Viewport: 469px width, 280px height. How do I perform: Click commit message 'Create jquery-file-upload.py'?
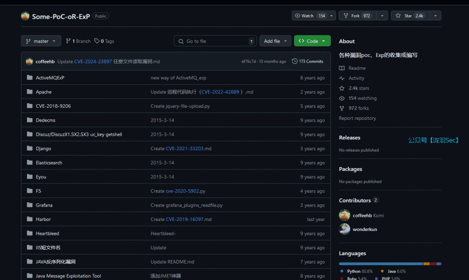[180, 106]
